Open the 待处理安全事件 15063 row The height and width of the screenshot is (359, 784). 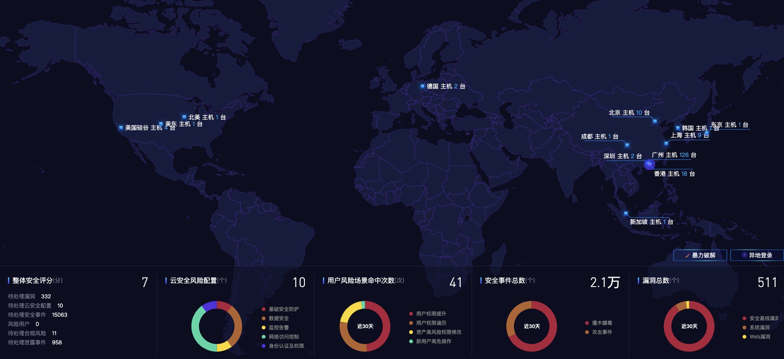click(x=38, y=315)
